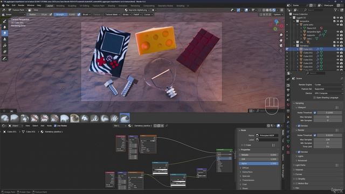Click the orange mesh icon of Cube.002
The width and height of the screenshot is (345, 194).
[x=301, y=53]
